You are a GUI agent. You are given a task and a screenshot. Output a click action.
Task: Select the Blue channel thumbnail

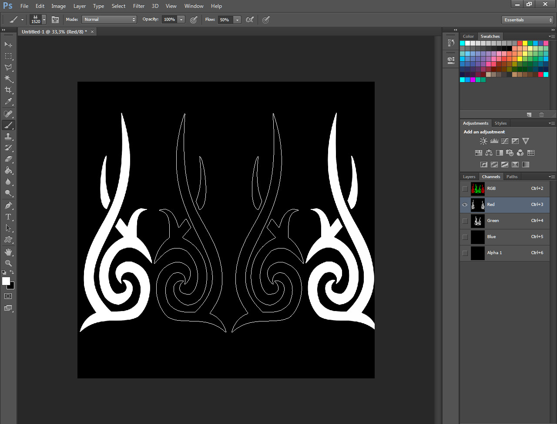pyautogui.click(x=477, y=237)
